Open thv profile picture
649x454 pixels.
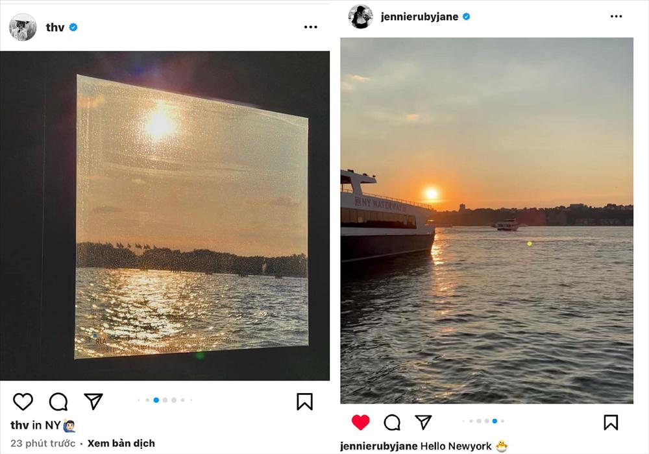(x=23, y=27)
